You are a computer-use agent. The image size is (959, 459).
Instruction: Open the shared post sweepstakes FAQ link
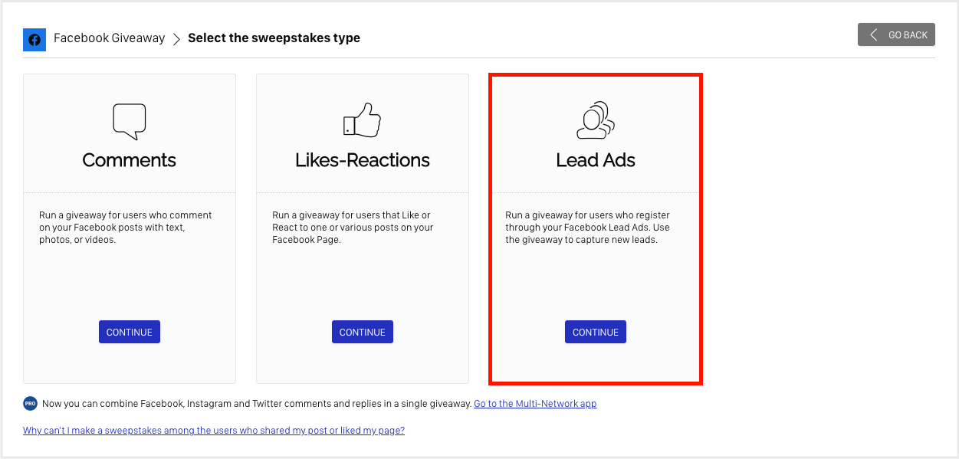click(x=214, y=431)
